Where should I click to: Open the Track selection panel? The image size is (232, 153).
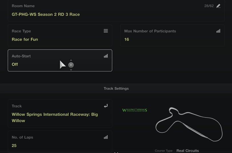tap(60, 113)
